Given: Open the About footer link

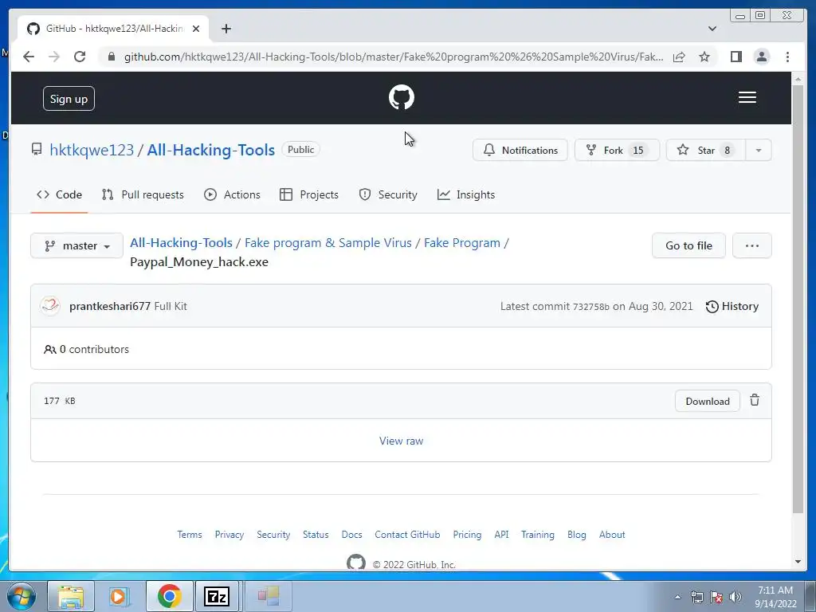Looking at the screenshot, I should (612, 535).
